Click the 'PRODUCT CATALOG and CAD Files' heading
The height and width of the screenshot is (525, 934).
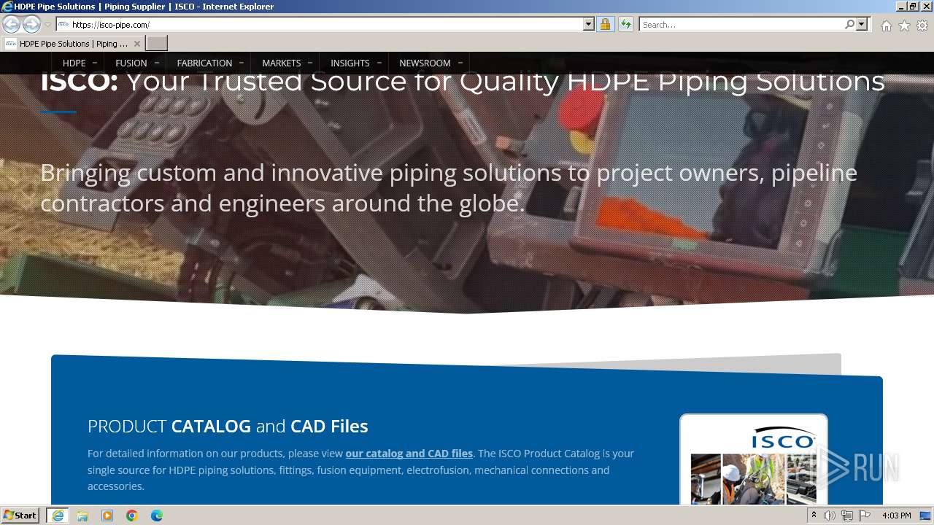click(228, 426)
